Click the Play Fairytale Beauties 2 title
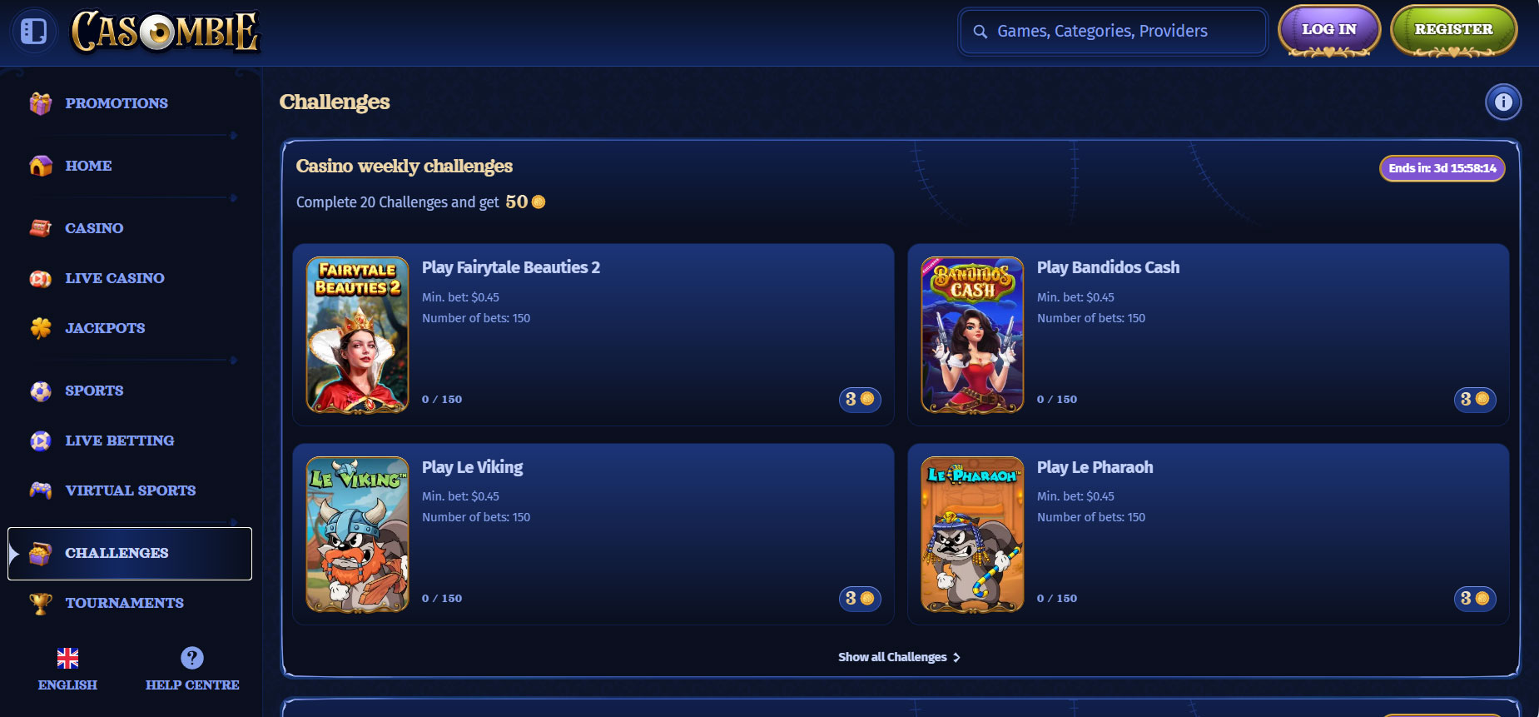This screenshot has width=1539, height=717. (x=511, y=267)
